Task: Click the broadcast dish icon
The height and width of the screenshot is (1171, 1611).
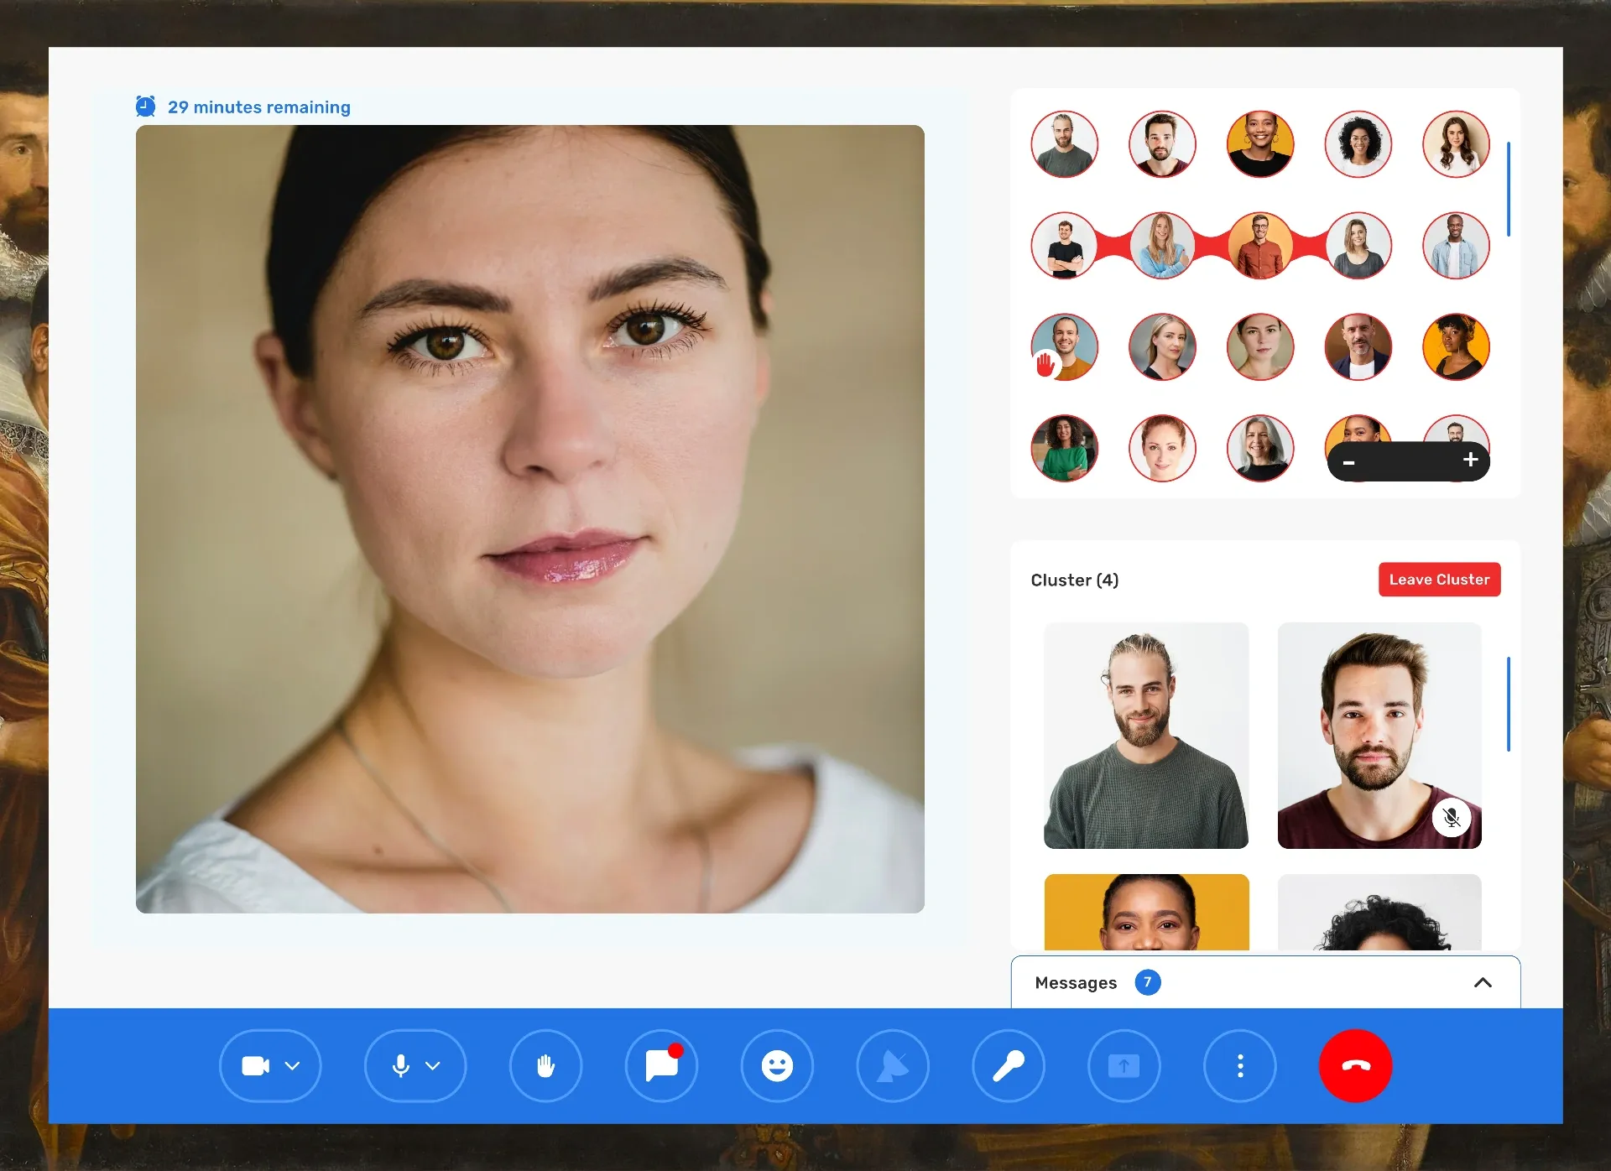Action: click(893, 1065)
